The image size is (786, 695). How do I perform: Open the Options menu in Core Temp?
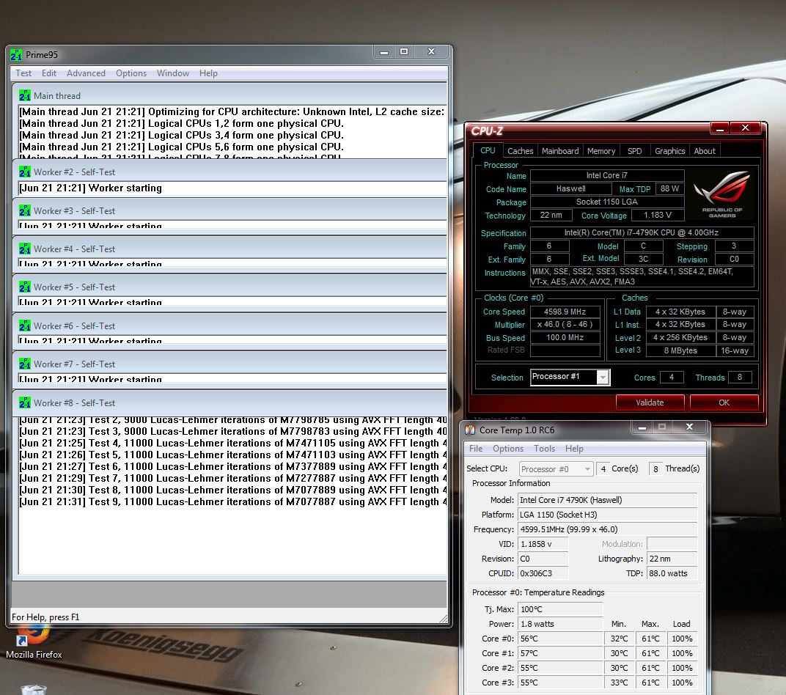pyautogui.click(x=508, y=449)
